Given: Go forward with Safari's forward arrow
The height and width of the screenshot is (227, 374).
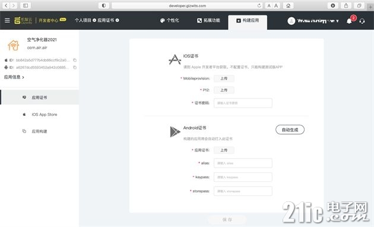Looking at the screenshot, I should (x=14, y=5).
